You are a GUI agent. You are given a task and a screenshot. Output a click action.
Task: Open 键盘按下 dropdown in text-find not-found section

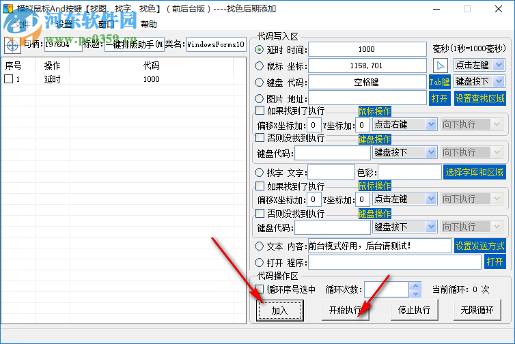[x=404, y=227]
